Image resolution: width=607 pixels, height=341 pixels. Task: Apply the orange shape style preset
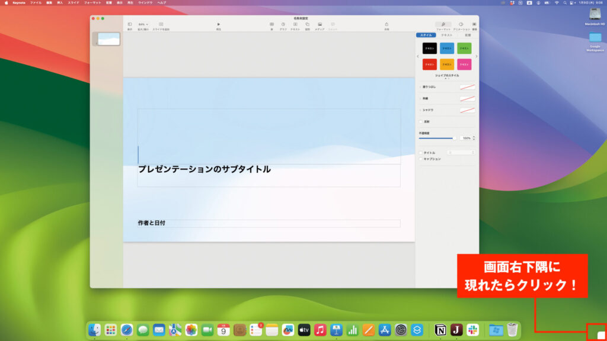click(447, 64)
